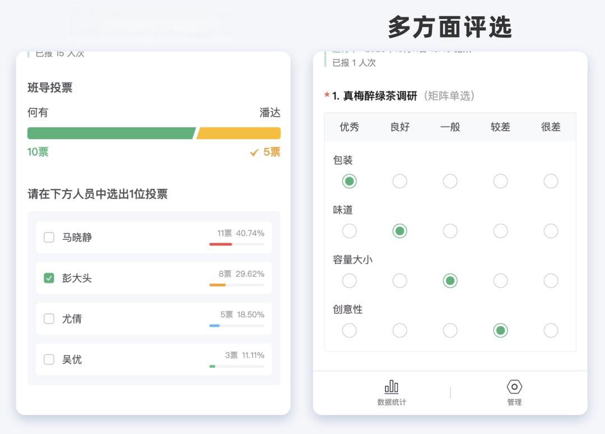Choose 很差 for 容量大小
Viewport: 605px width, 434px height.
(551, 280)
